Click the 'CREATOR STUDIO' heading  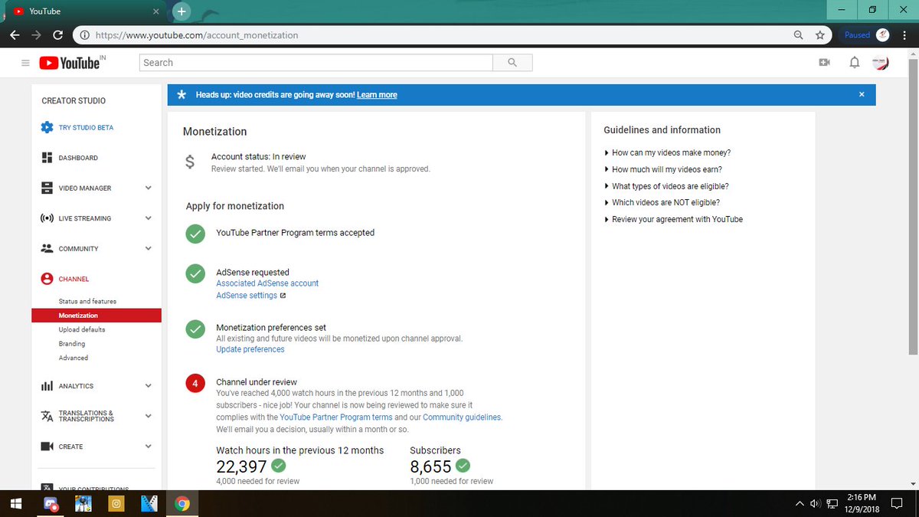pyautogui.click(x=74, y=101)
